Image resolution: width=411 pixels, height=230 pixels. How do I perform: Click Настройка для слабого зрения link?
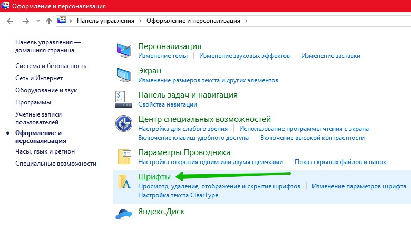point(183,129)
